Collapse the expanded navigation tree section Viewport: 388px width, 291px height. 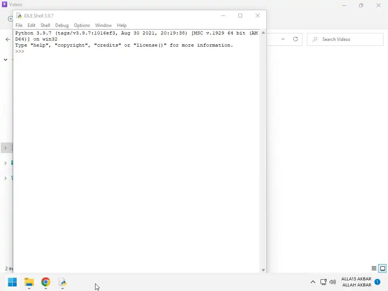[x=5, y=59]
